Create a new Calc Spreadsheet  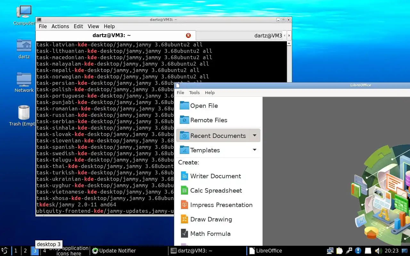point(218,190)
